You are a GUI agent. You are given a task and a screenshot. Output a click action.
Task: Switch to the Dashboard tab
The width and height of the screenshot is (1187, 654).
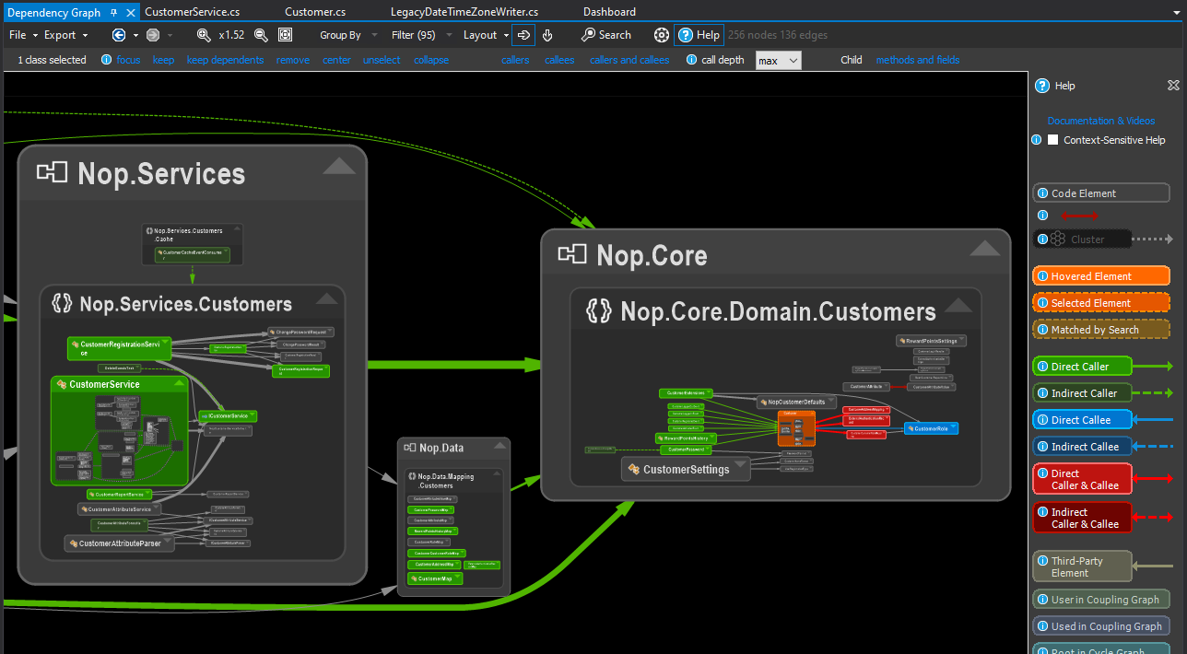[608, 11]
